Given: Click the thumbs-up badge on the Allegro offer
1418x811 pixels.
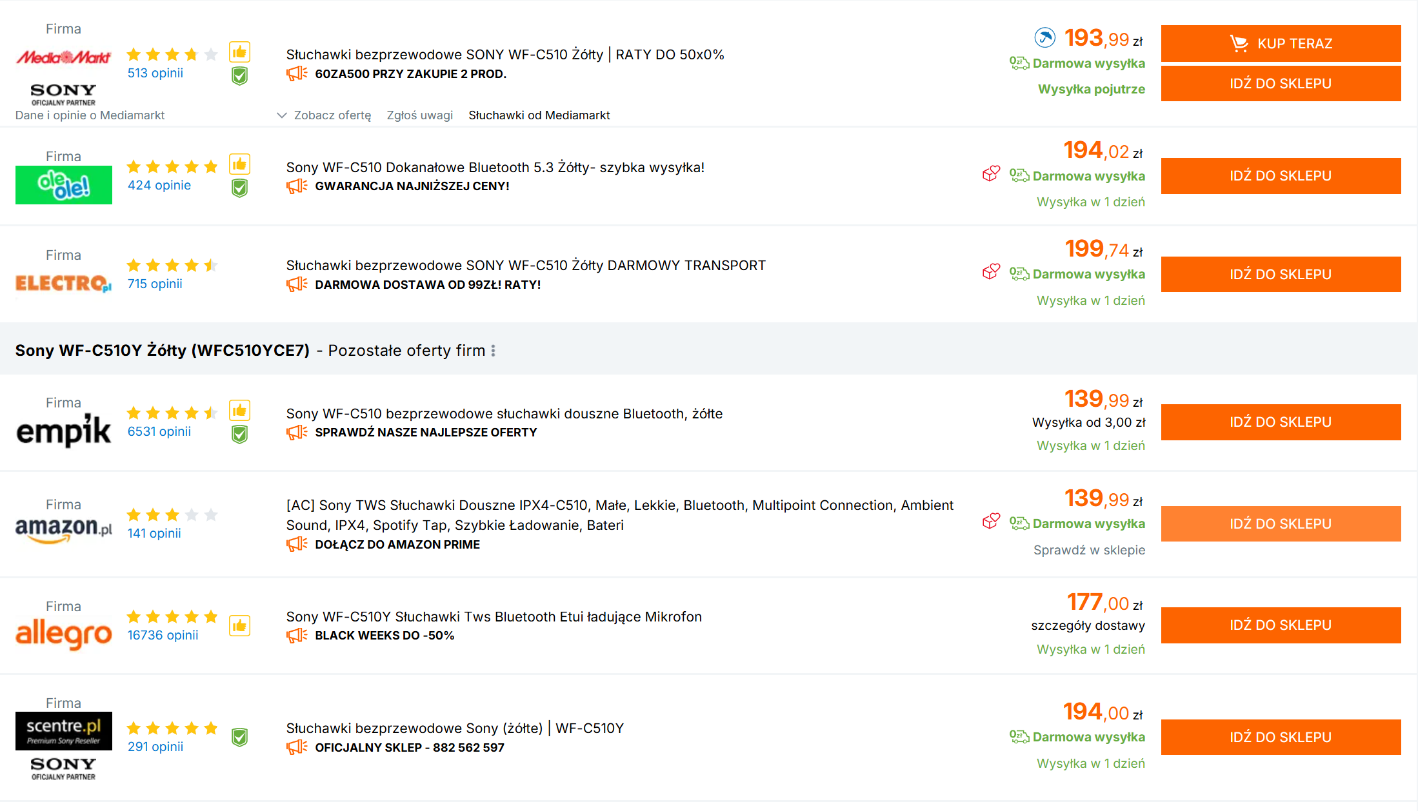Looking at the screenshot, I should pos(239,625).
